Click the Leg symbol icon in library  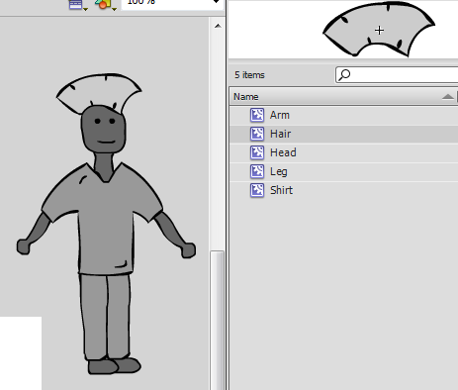[257, 171]
